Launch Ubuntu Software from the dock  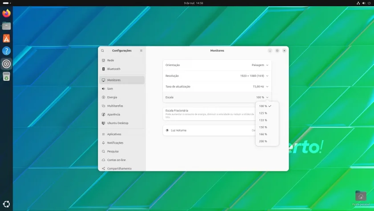(x=6, y=38)
